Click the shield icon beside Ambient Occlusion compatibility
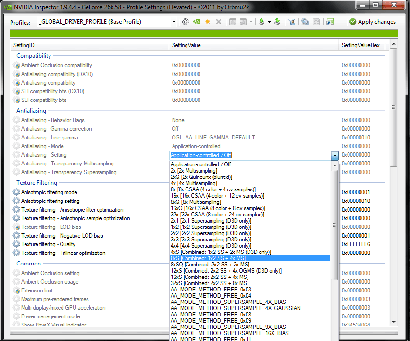 click(x=17, y=65)
